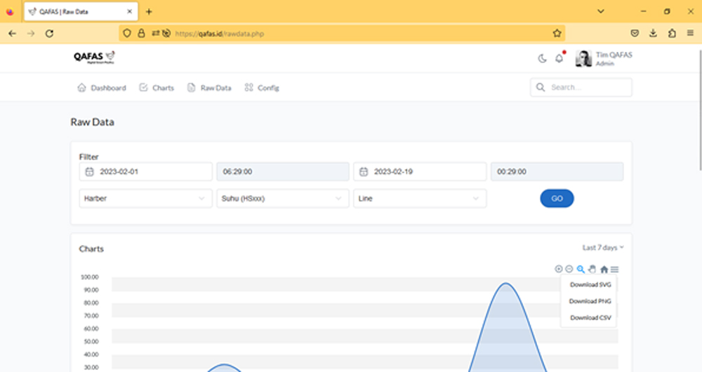This screenshot has width=702, height=372.
Task: Select the magnifier selection zoom tool
Action: pos(581,269)
